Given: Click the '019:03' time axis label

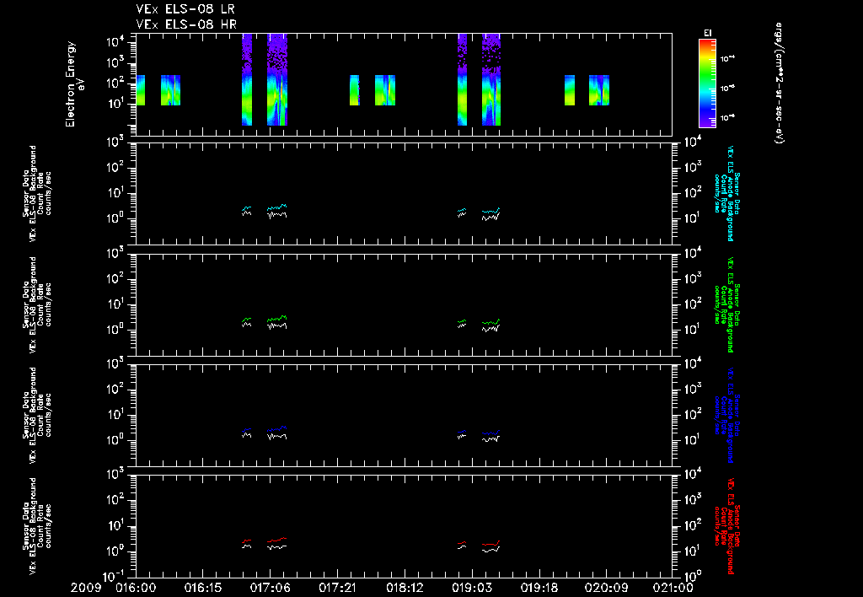Looking at the screenshot, I should (471, 588).
